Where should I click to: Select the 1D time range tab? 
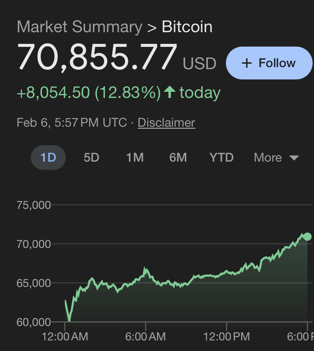pos(48,158)
